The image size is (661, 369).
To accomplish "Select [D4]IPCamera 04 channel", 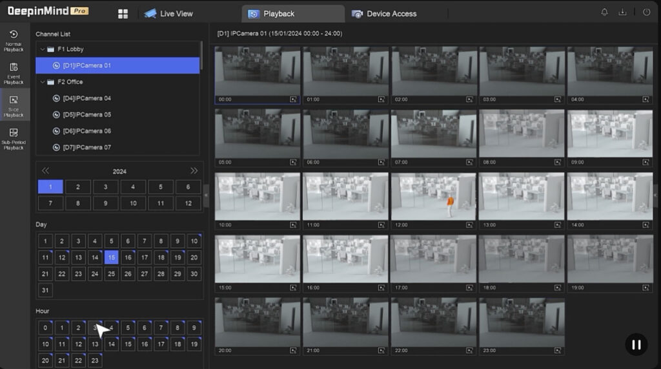I will [86, 98].
